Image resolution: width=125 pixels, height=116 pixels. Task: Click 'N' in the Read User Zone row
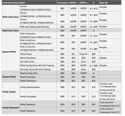click(x=94, y=31)
